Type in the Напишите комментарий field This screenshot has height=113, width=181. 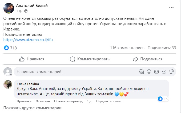pos(75,72)
